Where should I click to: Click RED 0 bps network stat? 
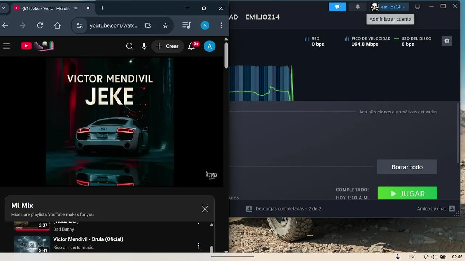tap(314, 41)
